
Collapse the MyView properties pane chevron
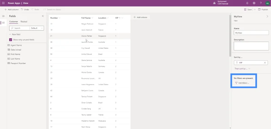267,16
